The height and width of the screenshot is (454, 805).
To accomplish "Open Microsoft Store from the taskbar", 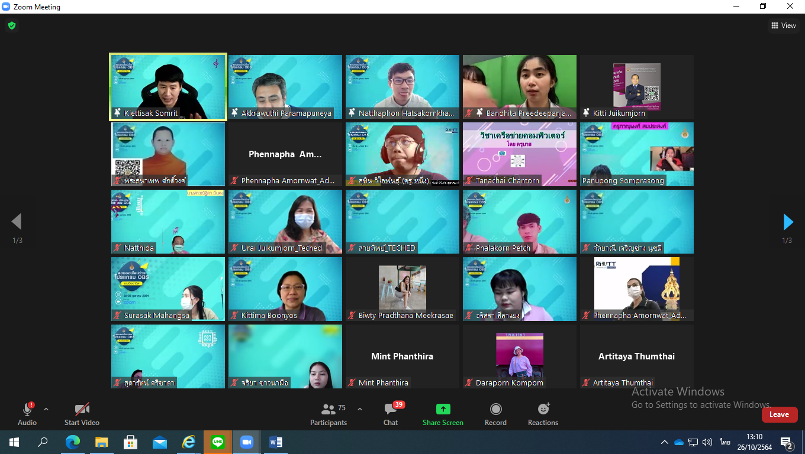I will pos(131,442).
